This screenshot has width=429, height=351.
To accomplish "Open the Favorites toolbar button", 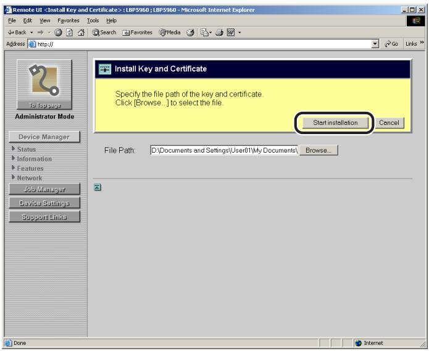I will (138, 32).
